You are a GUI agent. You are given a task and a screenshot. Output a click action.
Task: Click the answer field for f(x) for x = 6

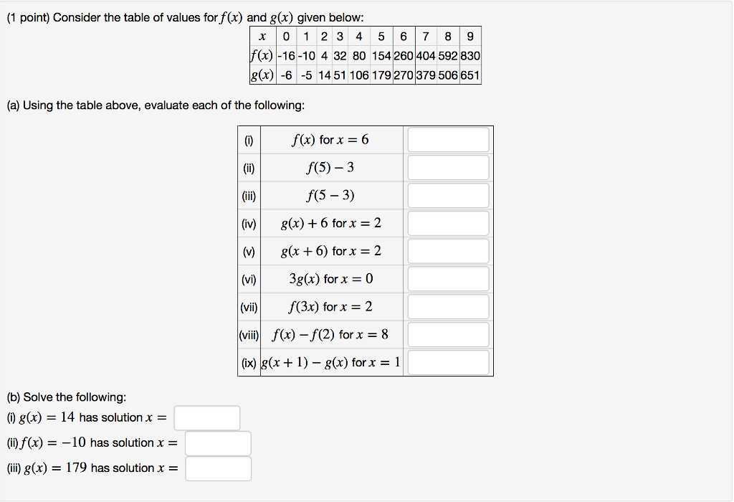pos(447,139)
